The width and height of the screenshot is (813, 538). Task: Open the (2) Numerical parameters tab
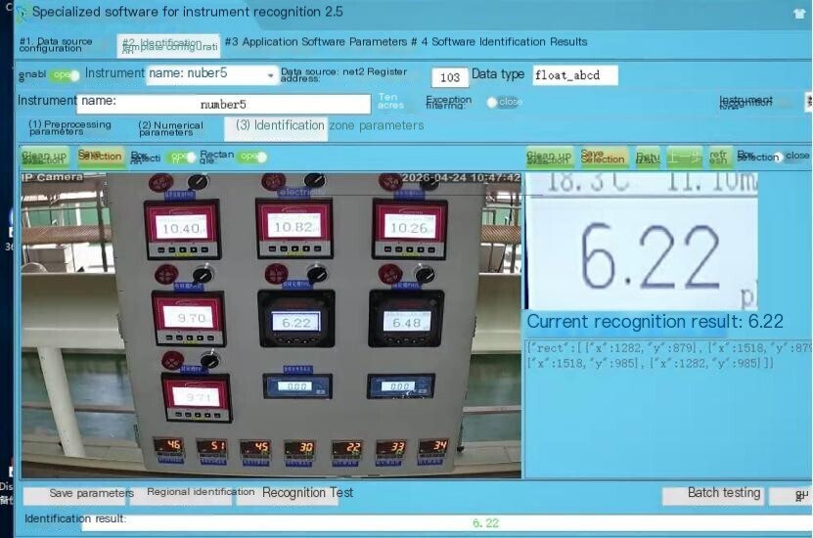tap(170, 128)
